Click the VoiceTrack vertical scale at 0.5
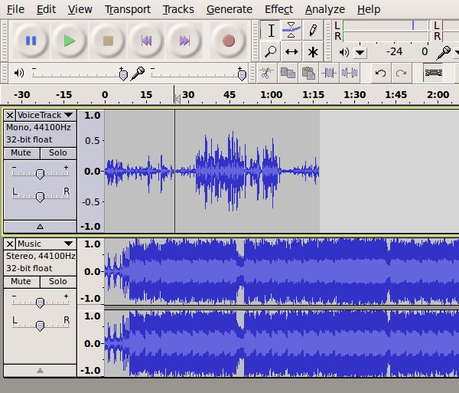 point(93,141)
